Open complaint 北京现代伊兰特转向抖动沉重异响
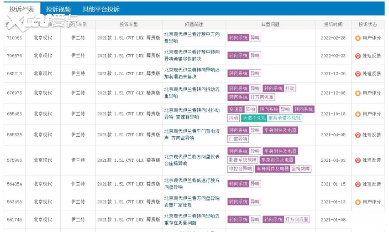 pos(192,93)
